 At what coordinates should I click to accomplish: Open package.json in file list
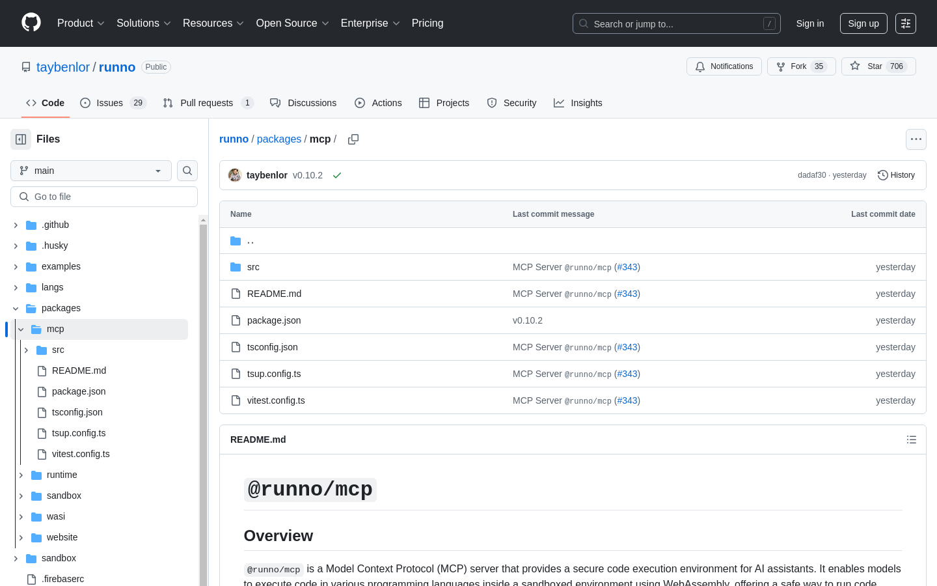point(274,320)
